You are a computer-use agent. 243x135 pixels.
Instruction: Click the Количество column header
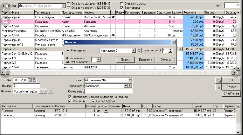(133, 13)
